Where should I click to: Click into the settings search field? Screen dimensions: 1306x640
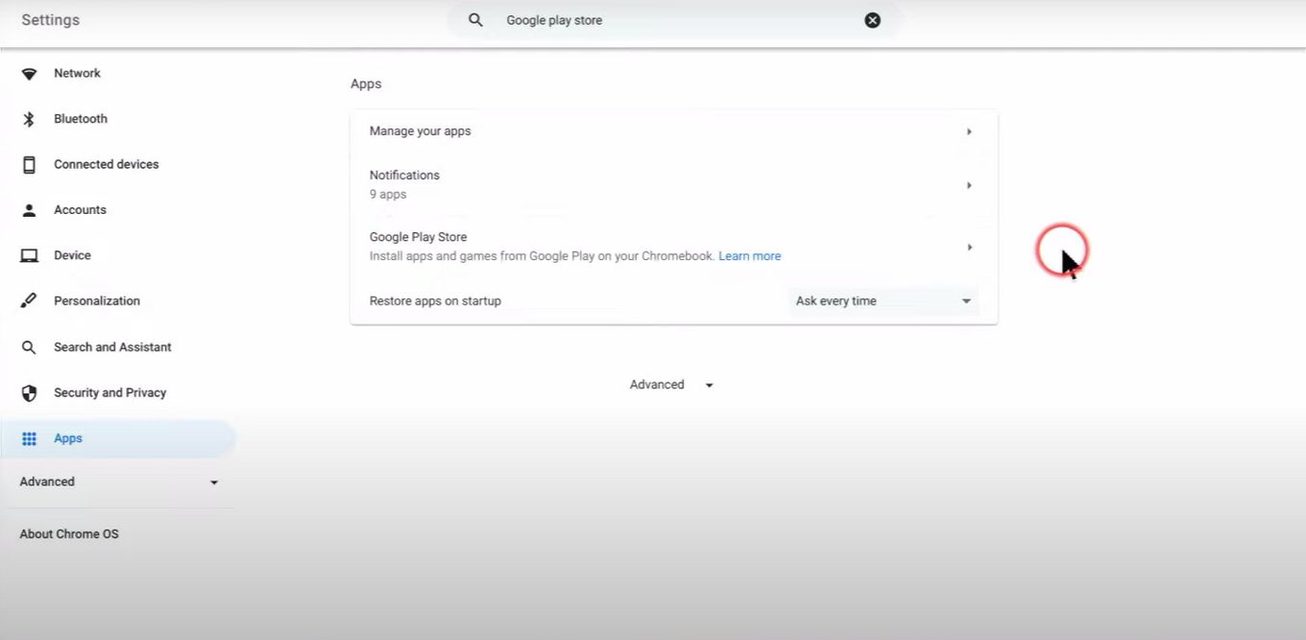coord(674,20)
